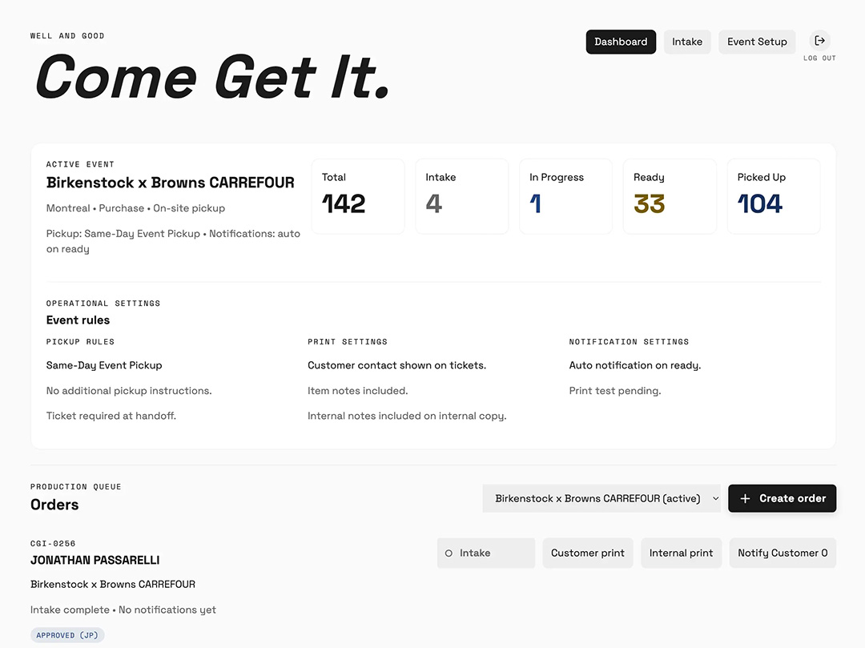The height and width of the screenshot is (648, 865).
Task: Click the PRODUCTION QUEUE label
Action: 75,487
